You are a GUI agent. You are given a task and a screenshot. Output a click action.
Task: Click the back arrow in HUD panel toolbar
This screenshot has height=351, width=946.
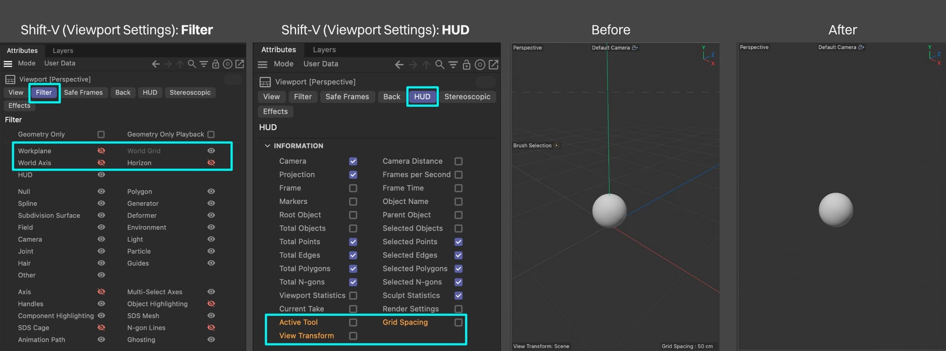(399, 64)
